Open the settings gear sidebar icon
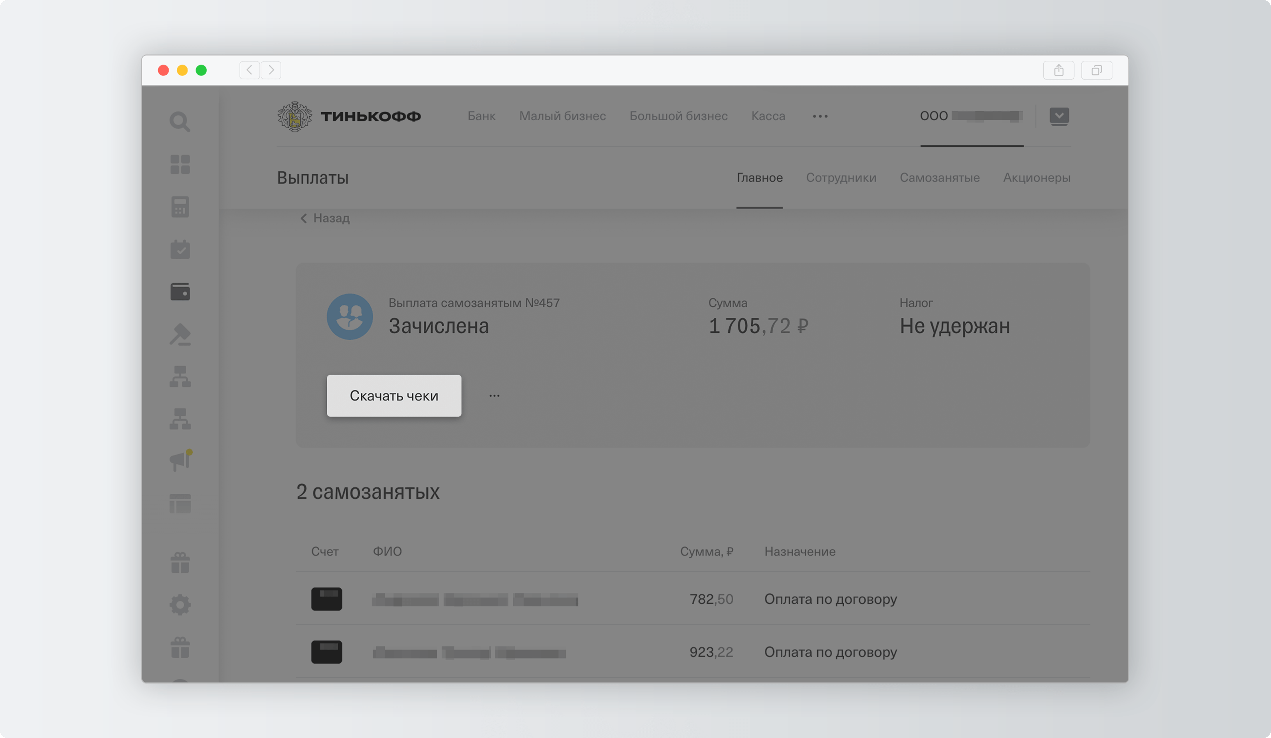The width and height of the screenshot is (1271, 738). pos(180,604)
